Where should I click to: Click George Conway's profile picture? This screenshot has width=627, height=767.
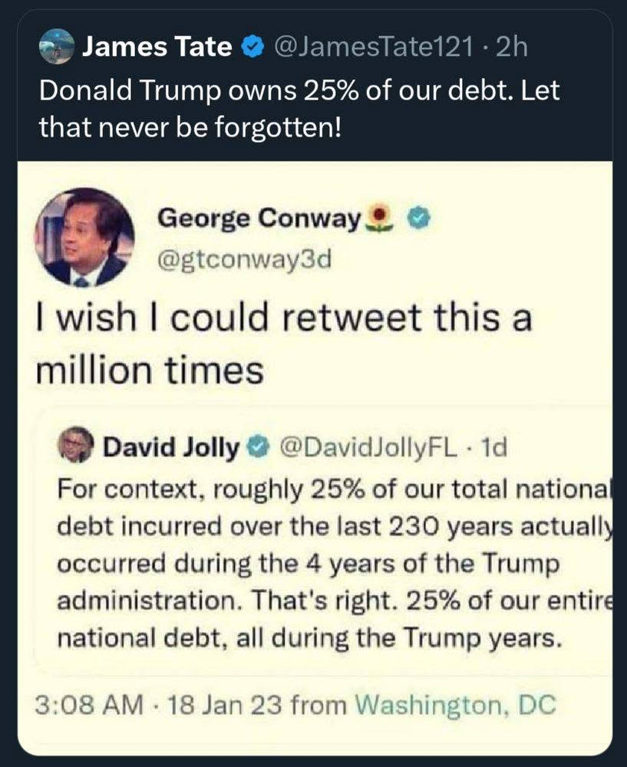(x=86, y=236)
